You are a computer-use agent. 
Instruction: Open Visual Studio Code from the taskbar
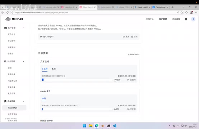point(114,126)
